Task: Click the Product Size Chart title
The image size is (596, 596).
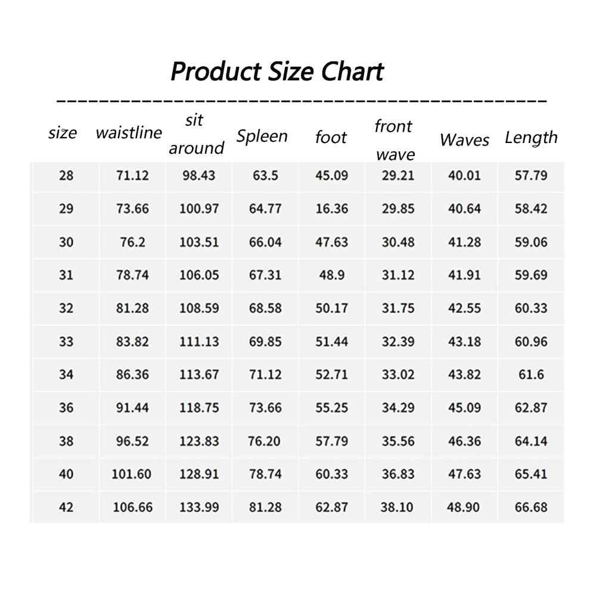Action: point(277,72)
